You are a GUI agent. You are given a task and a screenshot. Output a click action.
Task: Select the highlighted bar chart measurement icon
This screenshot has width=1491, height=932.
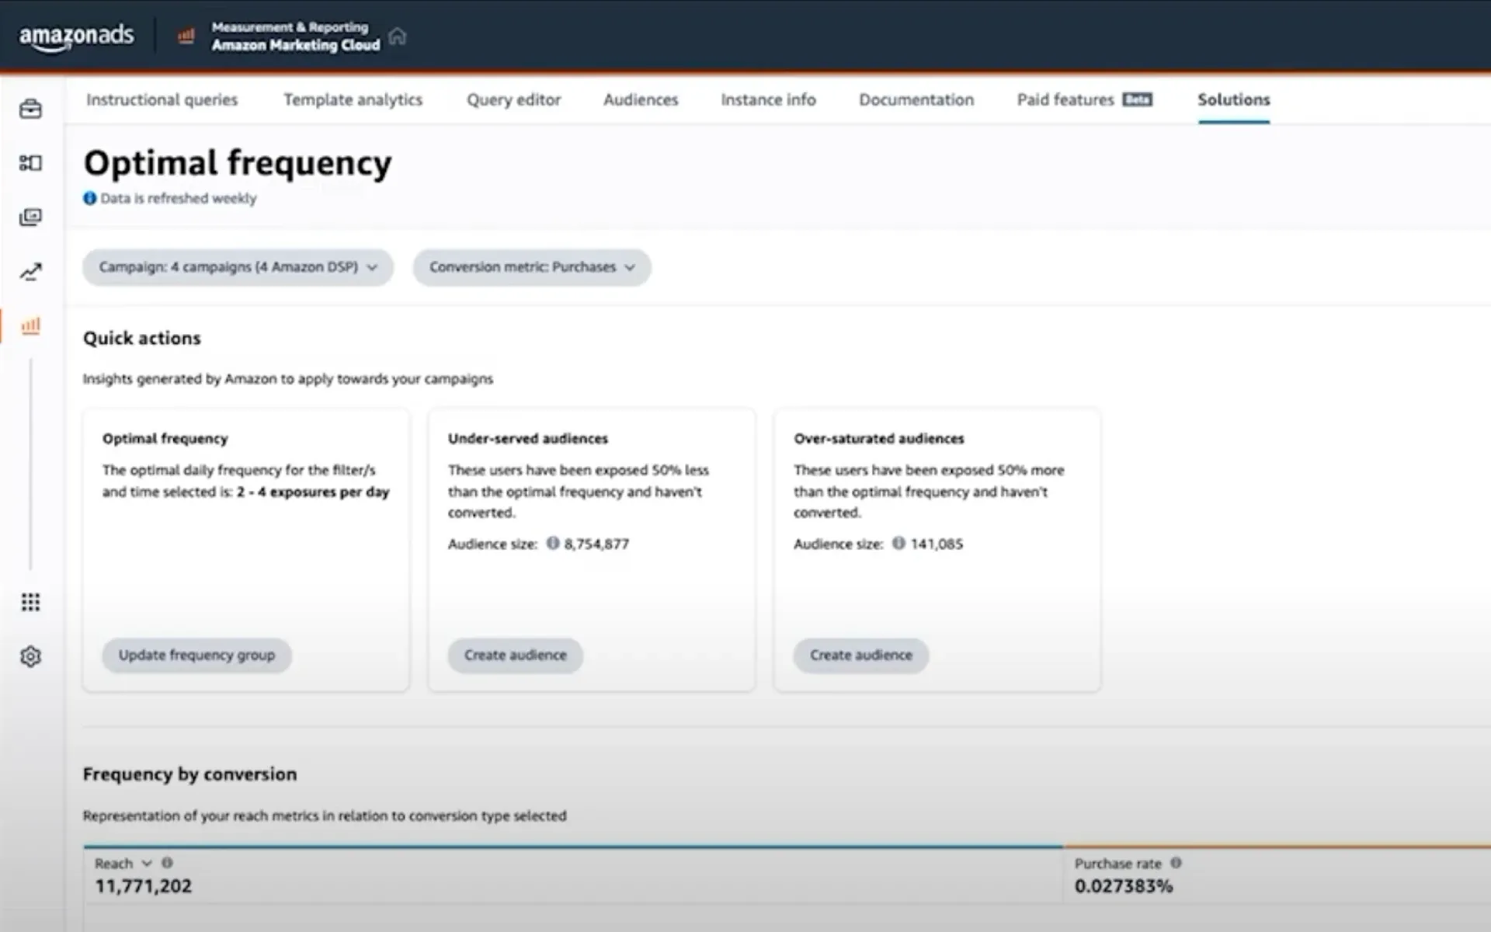coord(30,326)
